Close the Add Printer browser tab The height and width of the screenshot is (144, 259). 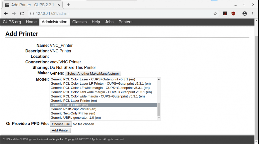(x=59, y=5)
